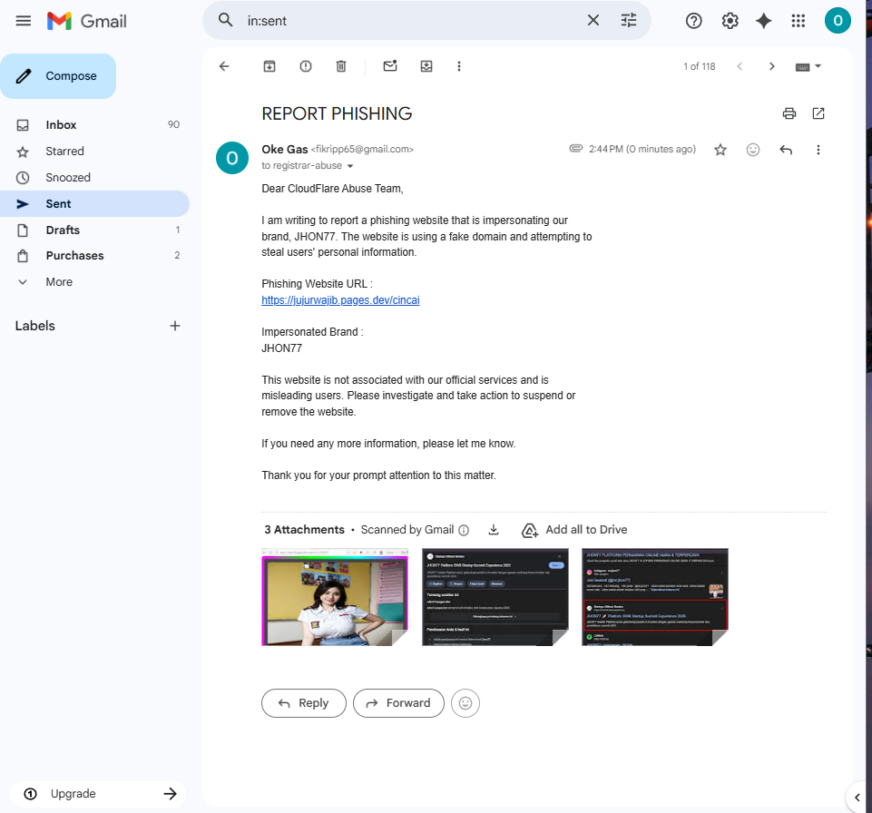The width and height of the screenshot is (872, 813).
Task: Download all attachments
Action: (494, 530)
